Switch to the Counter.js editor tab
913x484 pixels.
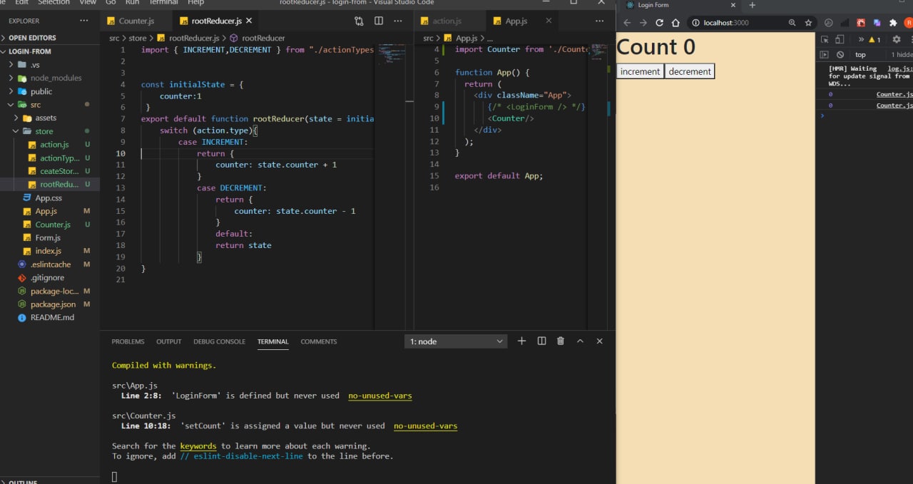136,21
